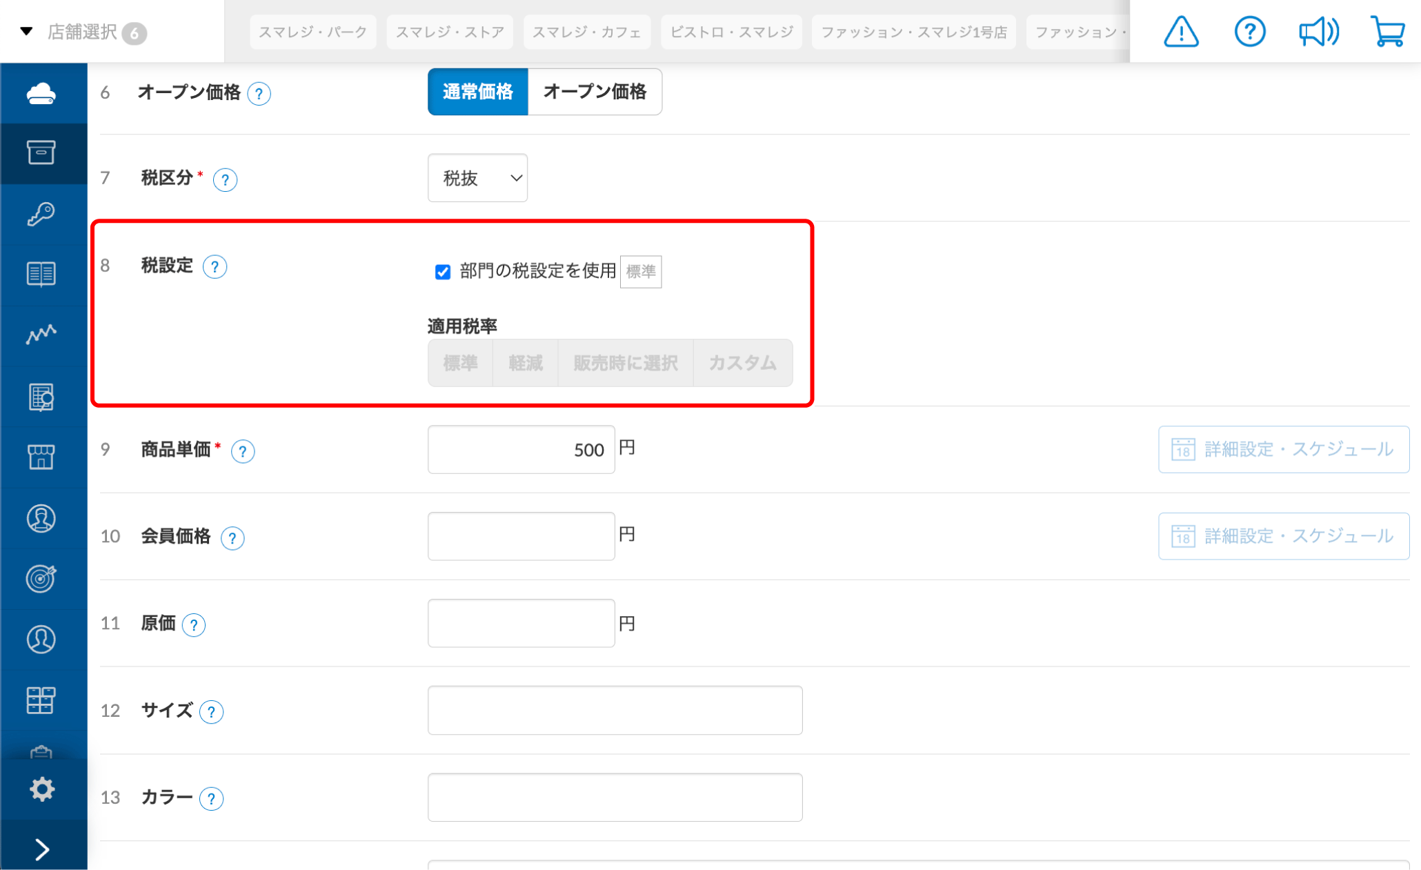Click the target campaign icon in the sidebar
1421x870 pixels.
click(x=42, y=580)
